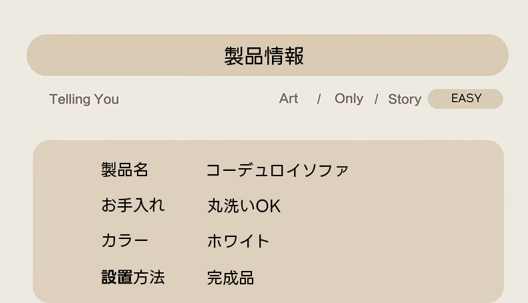Click the OK letters in the care value
This screenshot has height=303, width=528.
tap(268, 206)
